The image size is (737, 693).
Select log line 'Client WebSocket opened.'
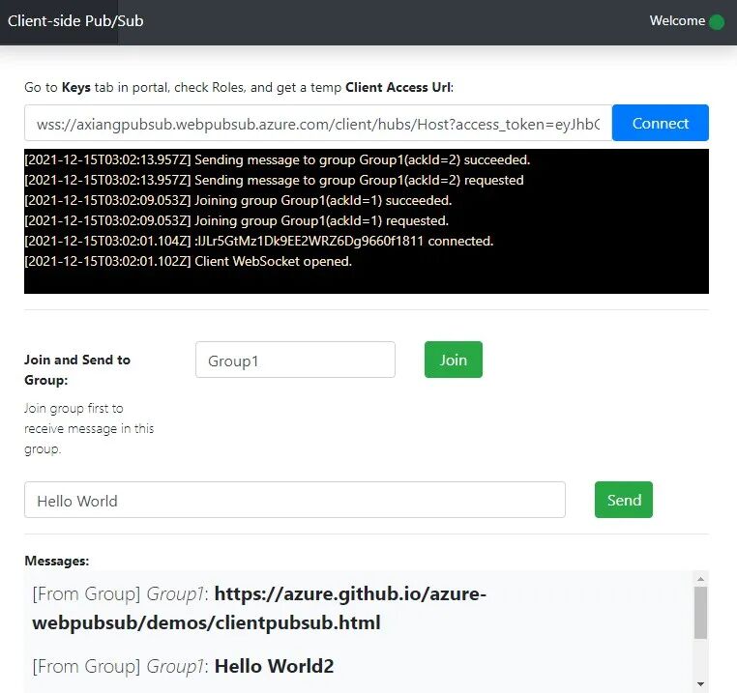(x=188, y=261)
